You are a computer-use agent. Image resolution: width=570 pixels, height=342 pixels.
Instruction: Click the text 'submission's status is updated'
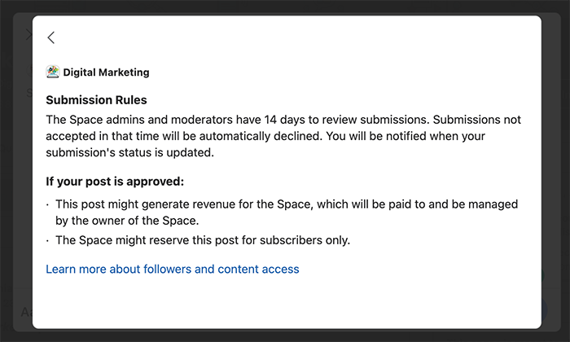[129, 152]
